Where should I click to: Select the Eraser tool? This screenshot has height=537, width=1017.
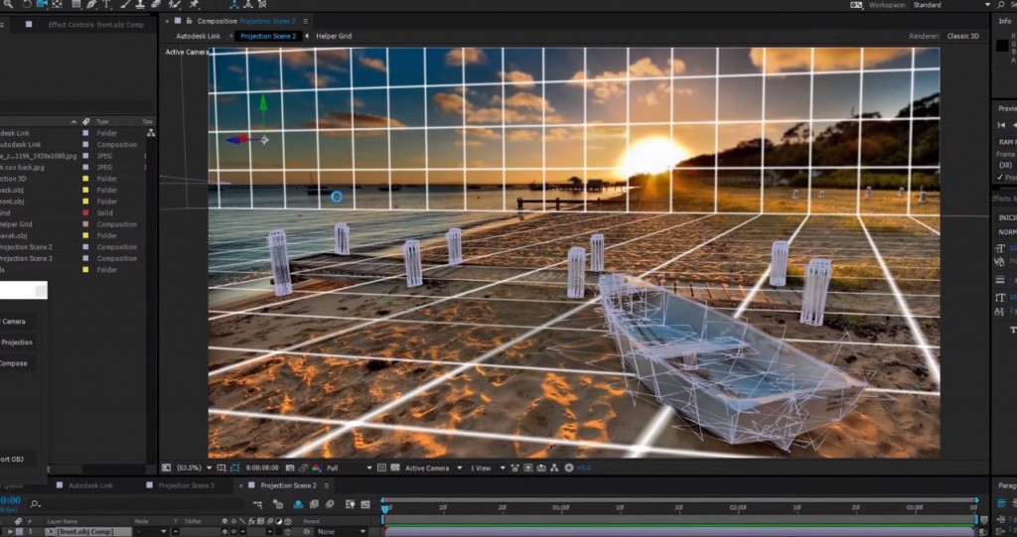tap(156, 4)
